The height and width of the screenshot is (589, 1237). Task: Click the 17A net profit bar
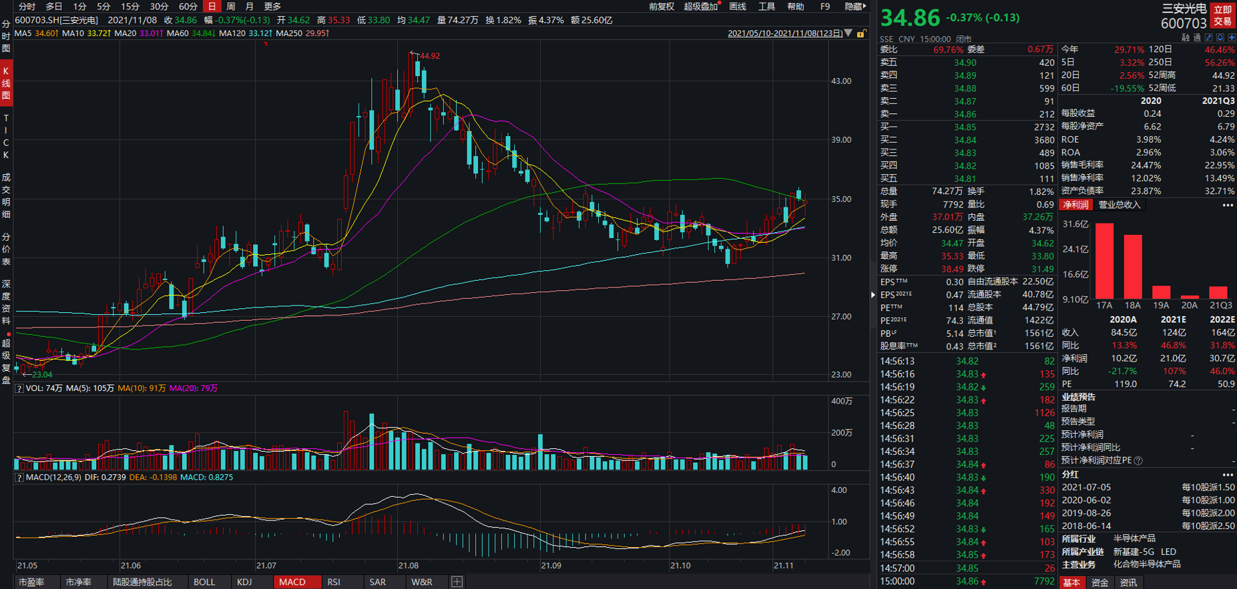1104,261
